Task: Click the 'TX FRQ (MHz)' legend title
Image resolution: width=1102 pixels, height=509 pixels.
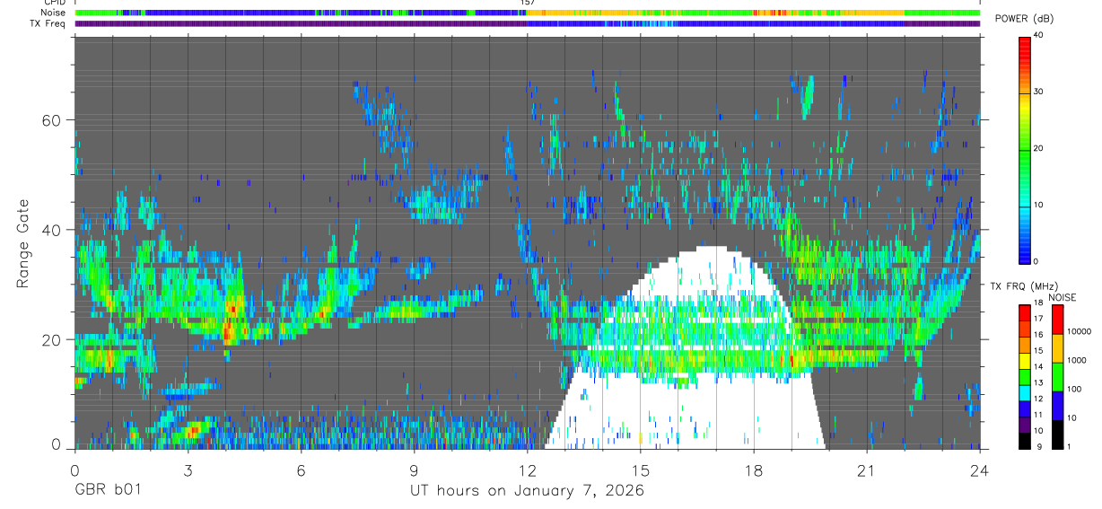Action: click(1024, 285)
